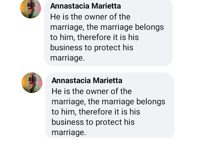Open the second commenter's profile picture
The height and width of the screenshot is (146, 215).
32,82
